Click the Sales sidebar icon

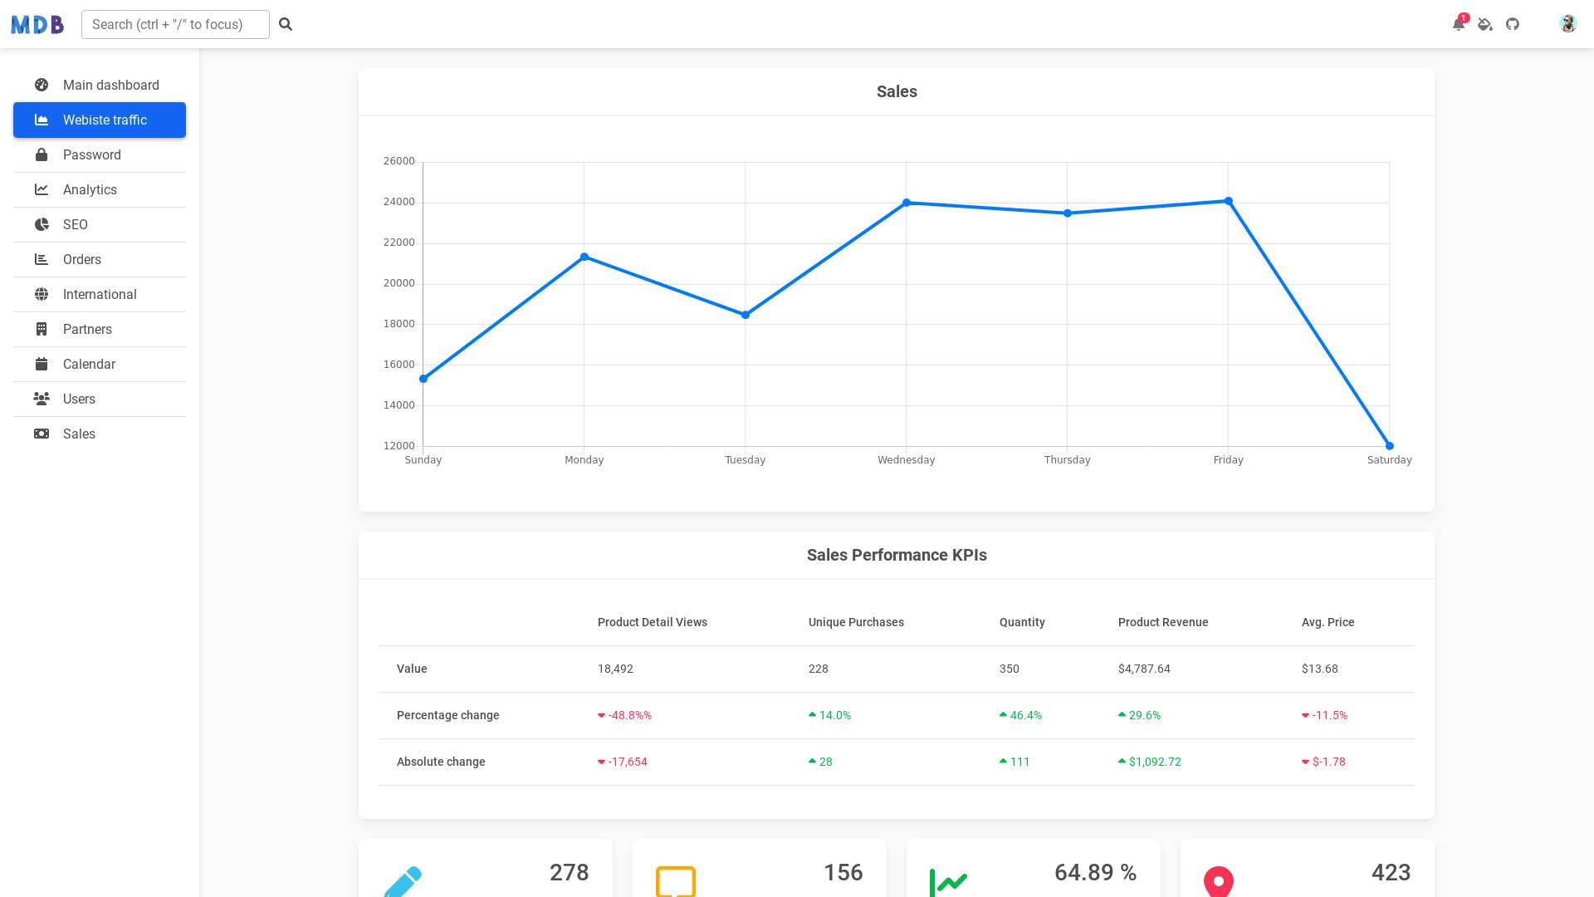pos(41,433)
